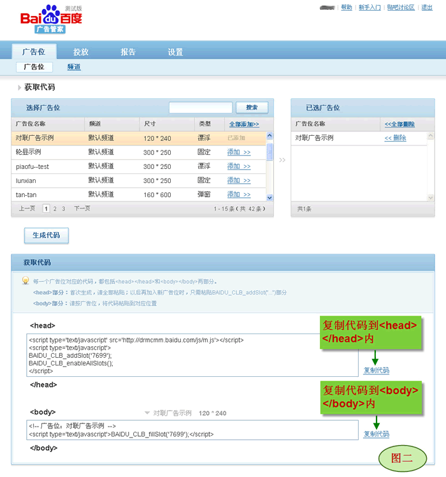Screen dimensions: 446x477
Task: Click inside the head code text box
Action: click(192, 355)
